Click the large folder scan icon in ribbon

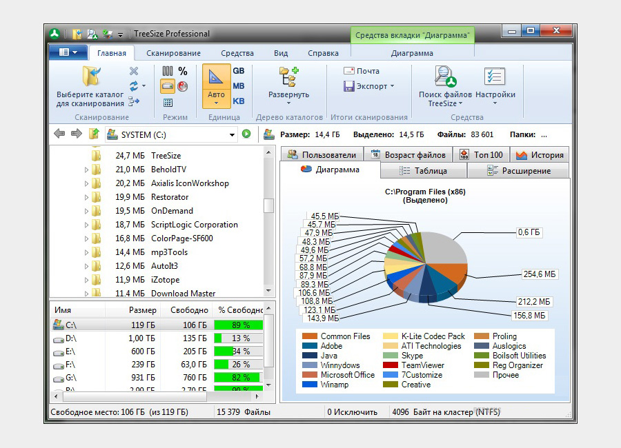[92, 76]
